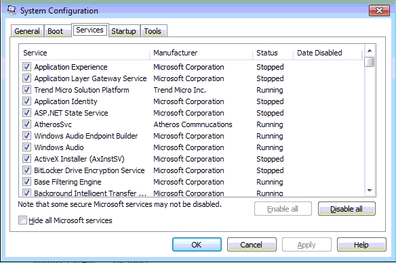The image size is (396, 263).
Task: Uncheck the ASP.NET State Service checkbox
Action: pyautogui.click(x=26, y=113)
